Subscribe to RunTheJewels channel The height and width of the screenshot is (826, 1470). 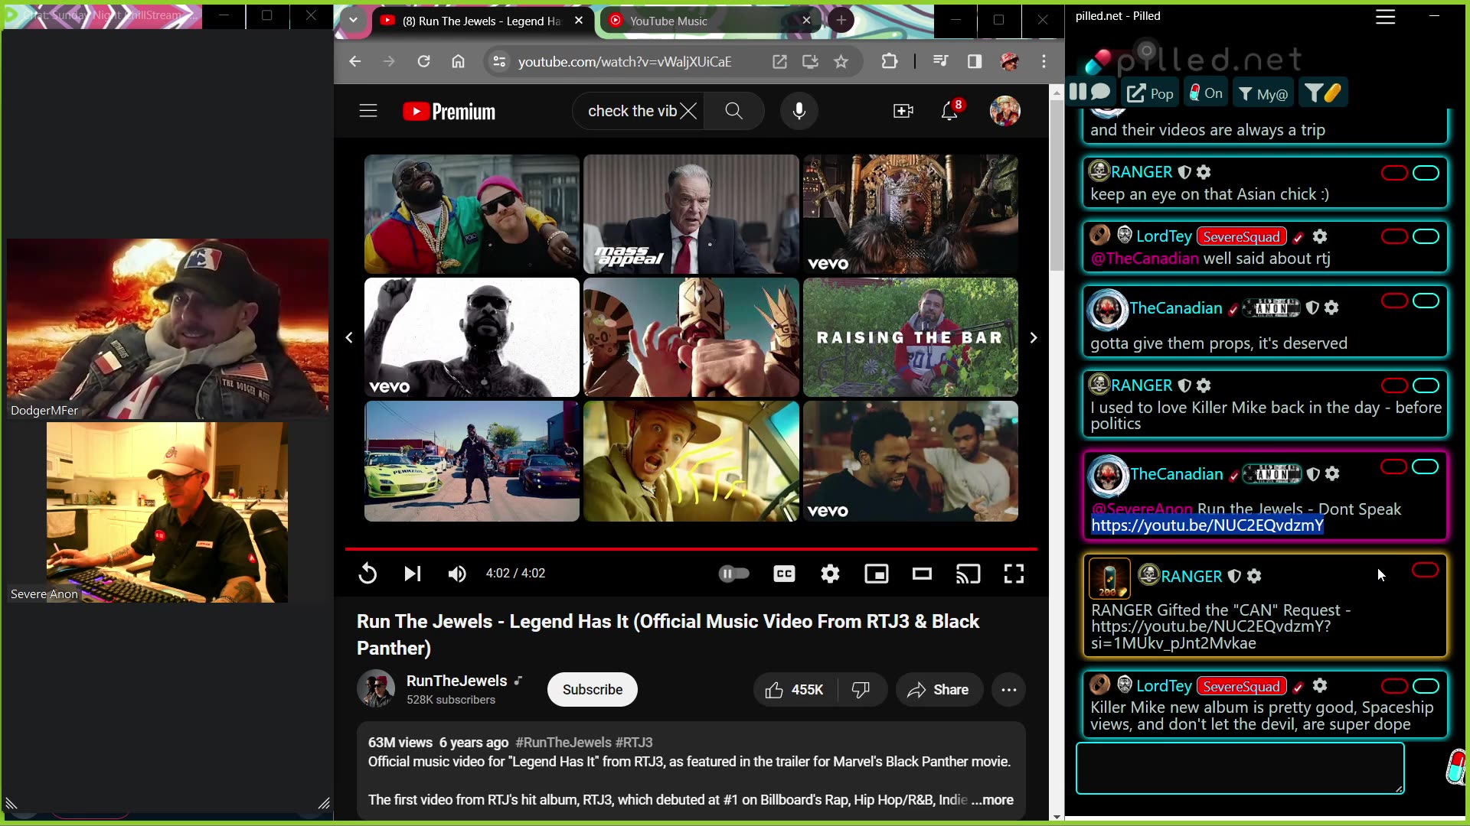pyautogui.click(x=592, y=690)
